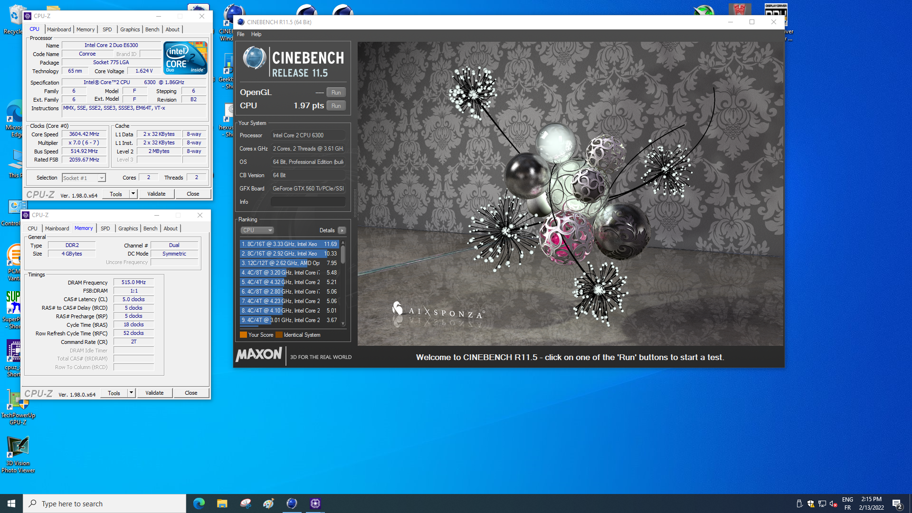Click the CPU-Z taskbar icon
Viewport: 912px width, 513px height.
coord(315,503)
